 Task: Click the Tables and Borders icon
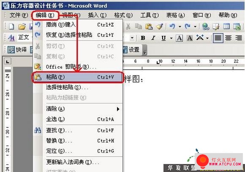pos(216,26)
